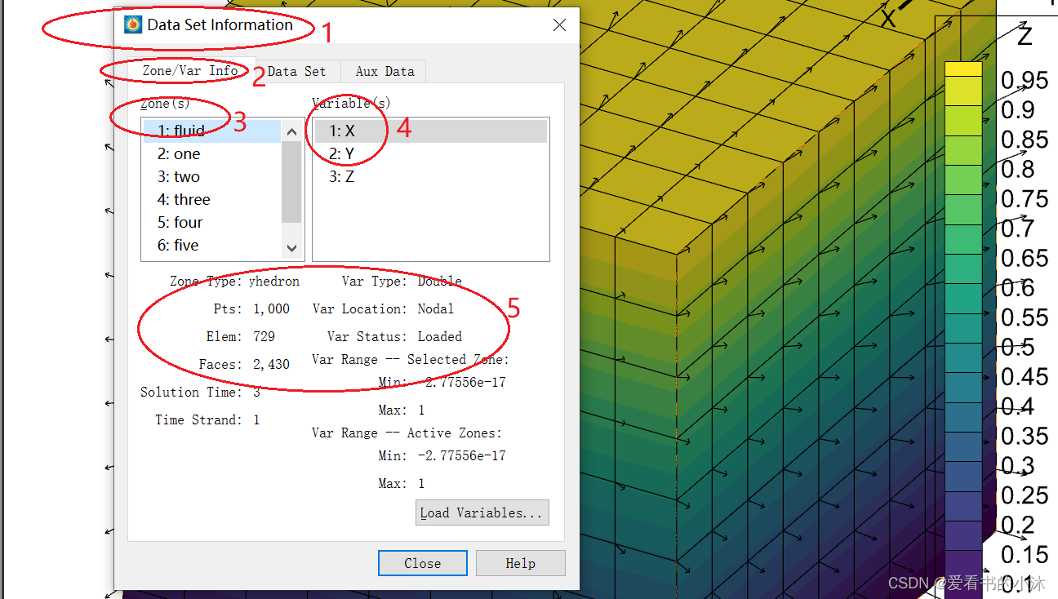Close the Data Set Information dialog with X
Screen dimensions: 1058x599
[x=559, y=25]
